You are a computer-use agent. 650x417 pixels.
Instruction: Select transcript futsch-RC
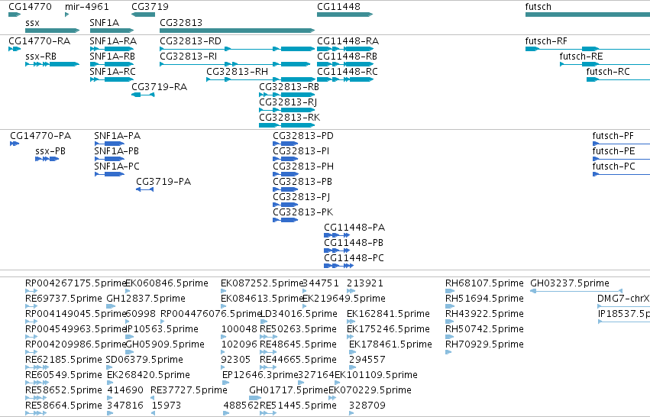click(618, 79)
